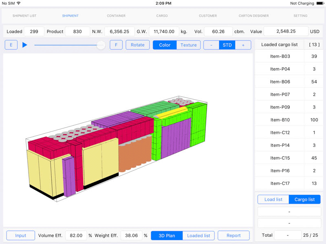Go to the Carton Designer tab
326x244 pixels.
point(253,16)
